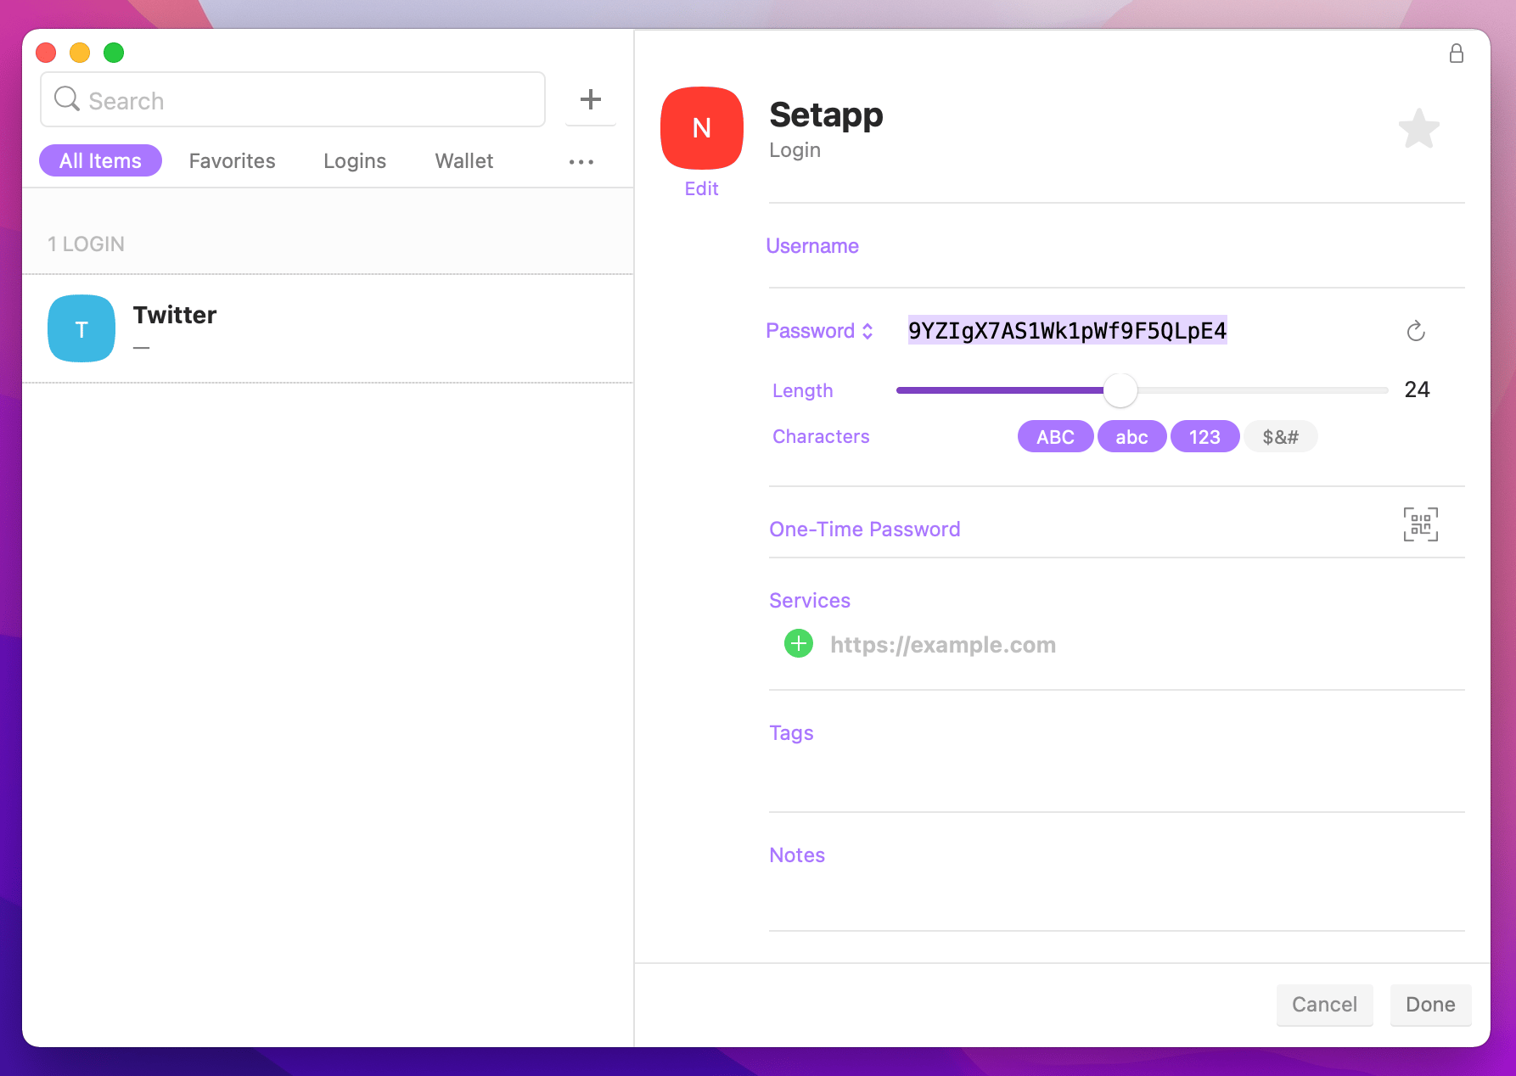Click the red Setapp N icon
This screenshot has width=1516, height=1076.
pos(702,128)
